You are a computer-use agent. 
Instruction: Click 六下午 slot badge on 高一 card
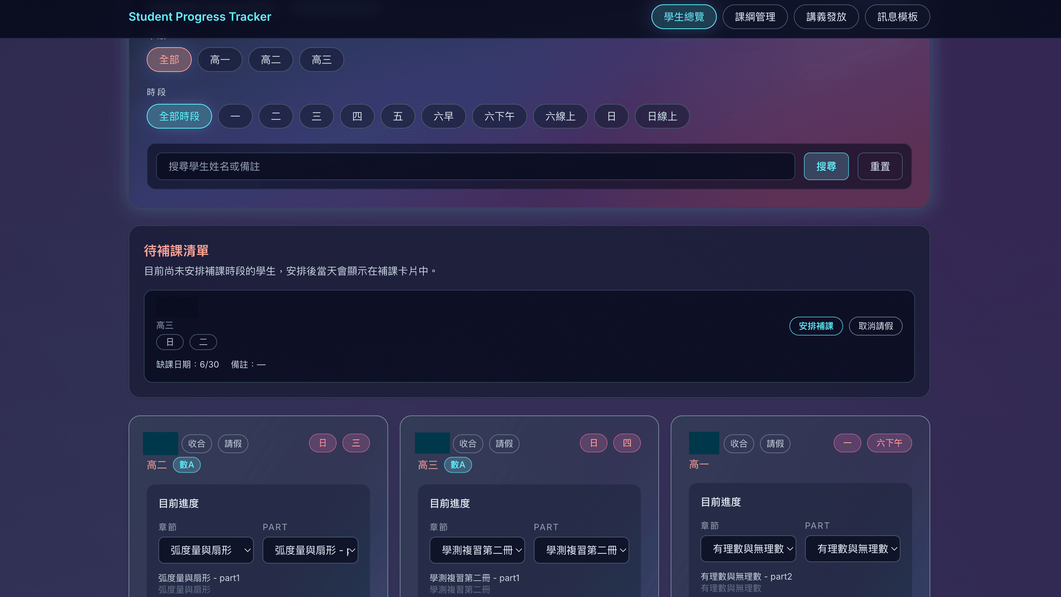(x=890, y=443)
